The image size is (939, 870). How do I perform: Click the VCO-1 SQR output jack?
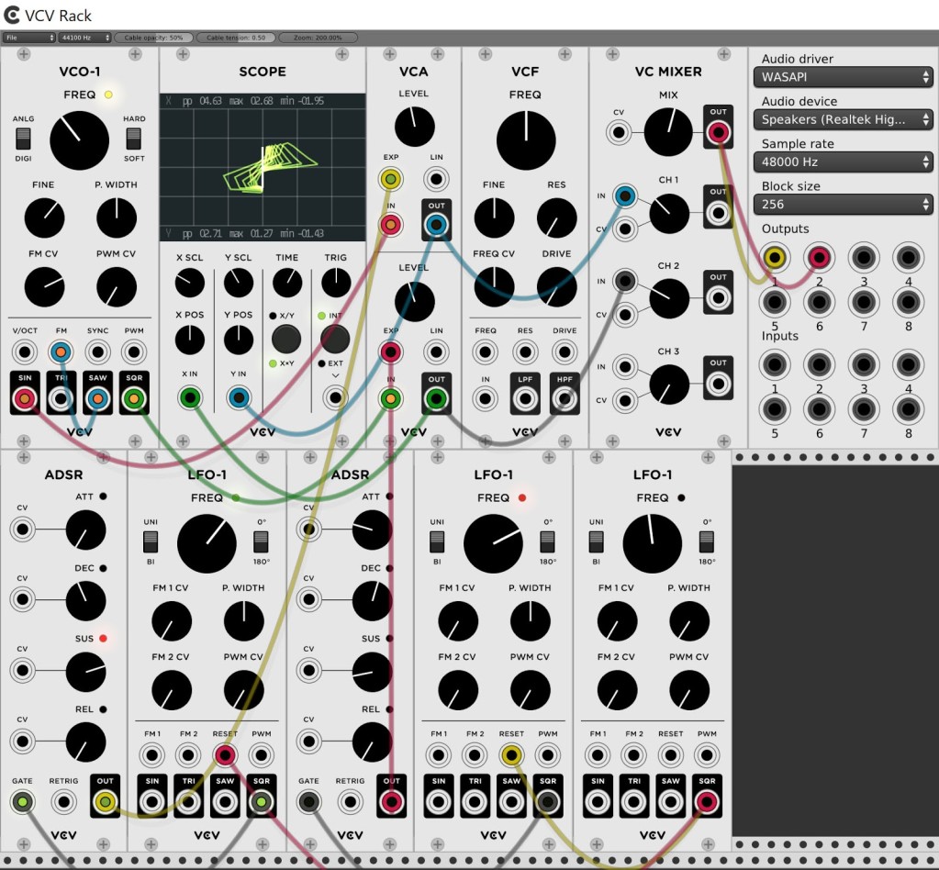[x=134, y=398]
